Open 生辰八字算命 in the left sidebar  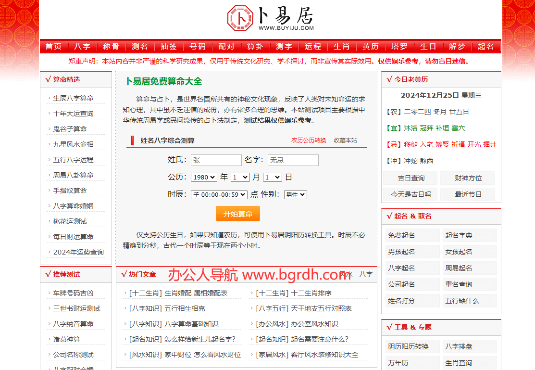point(73,98)
